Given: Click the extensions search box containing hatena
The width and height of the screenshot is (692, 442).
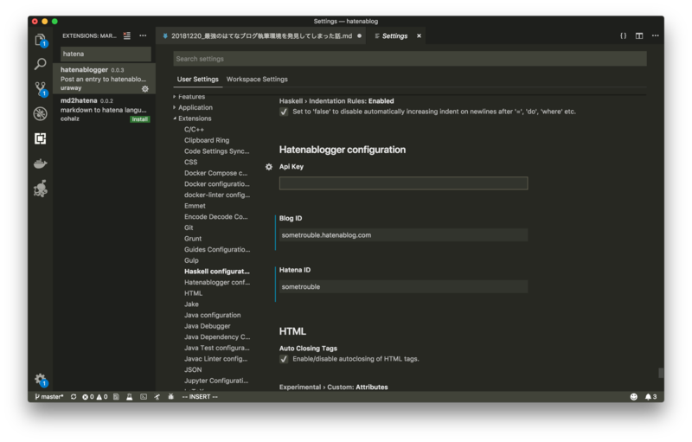Looking at the screenshot, I should pos(106,54).
